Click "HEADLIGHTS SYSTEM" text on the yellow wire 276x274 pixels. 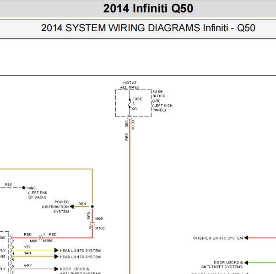80,251
